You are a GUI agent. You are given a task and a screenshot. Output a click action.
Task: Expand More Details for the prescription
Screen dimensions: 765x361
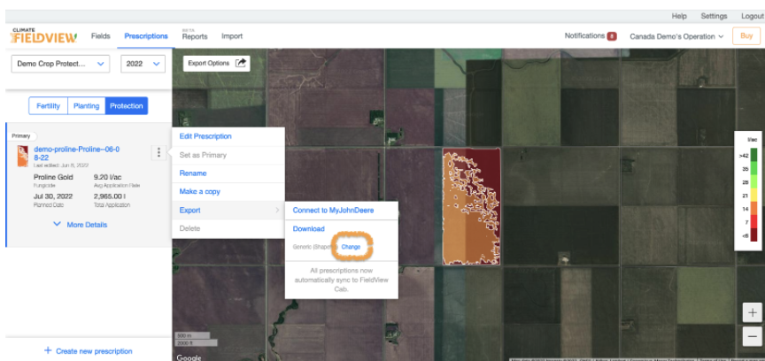click(80, 225)
